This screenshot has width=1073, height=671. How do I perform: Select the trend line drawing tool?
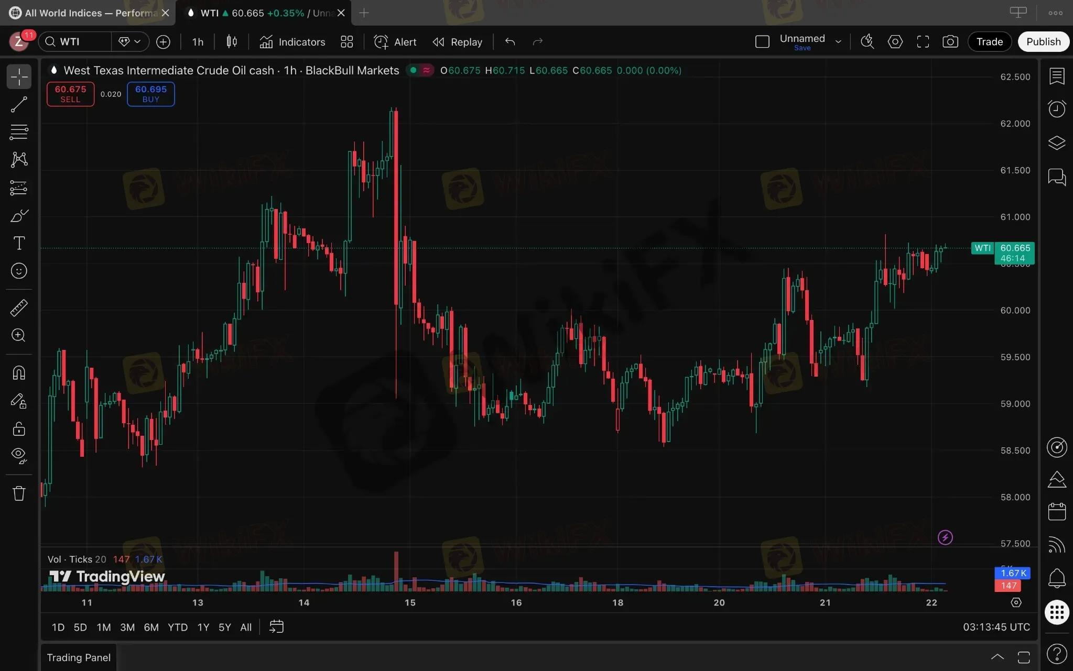pos(19,105)
